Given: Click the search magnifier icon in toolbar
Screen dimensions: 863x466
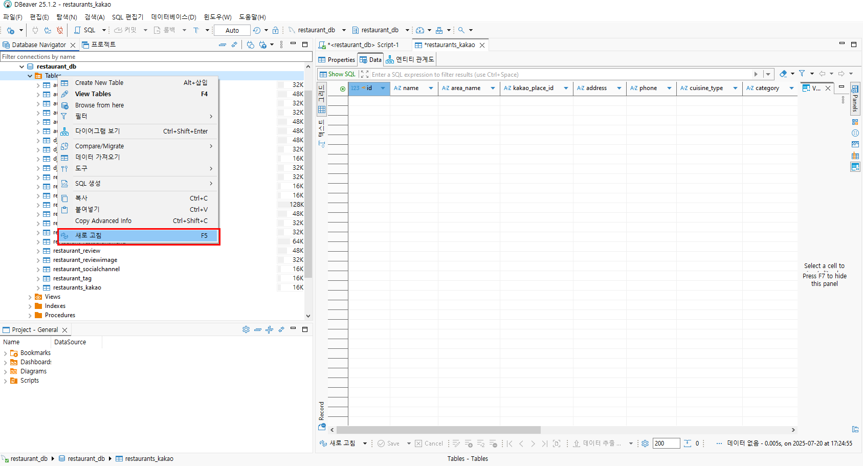Looking at the screenshot, I should (x=461, y=30).
